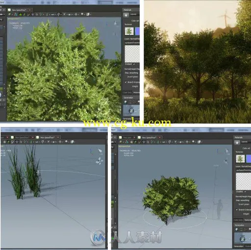Click the blue normal map swatch in tree window
The image size is (251, 250).
pos(137,31)
